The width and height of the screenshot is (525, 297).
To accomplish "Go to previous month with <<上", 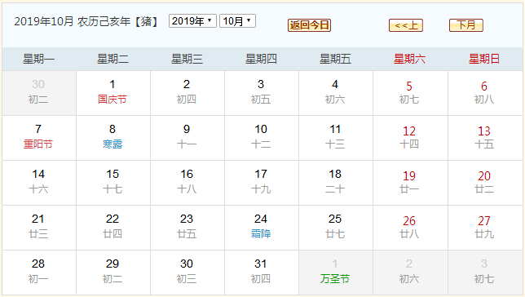I will tap(406, 25).
